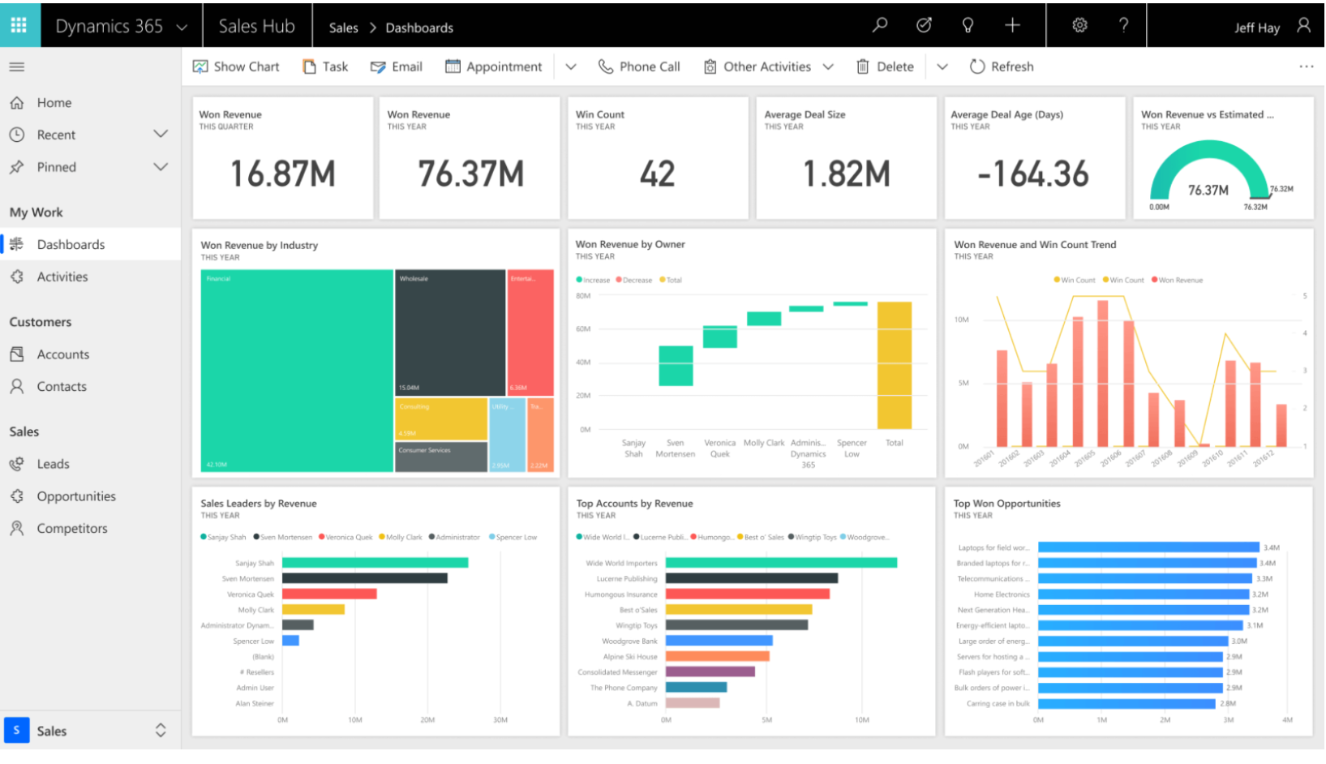Expand the Recent section chevron
The width and height of the screenshot is (1326, 764).
(x=161, y=134)
